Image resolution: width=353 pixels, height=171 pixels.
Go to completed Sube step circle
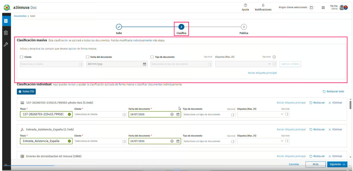click(119, 27)
